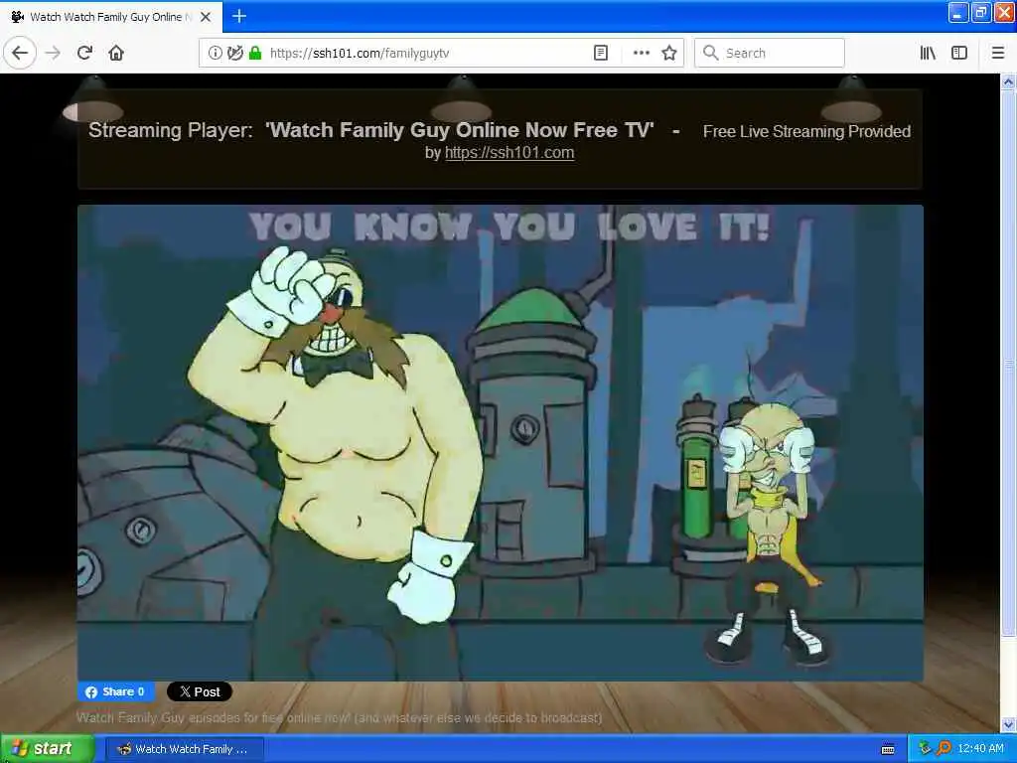The image size is (1017, 763).
Task: Go back to the previous page
Action: coord(20,53)
